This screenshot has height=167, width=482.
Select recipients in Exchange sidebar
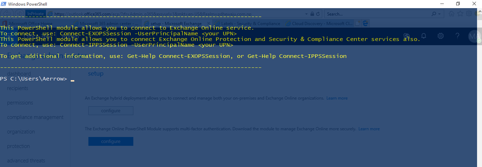point(18,88)
